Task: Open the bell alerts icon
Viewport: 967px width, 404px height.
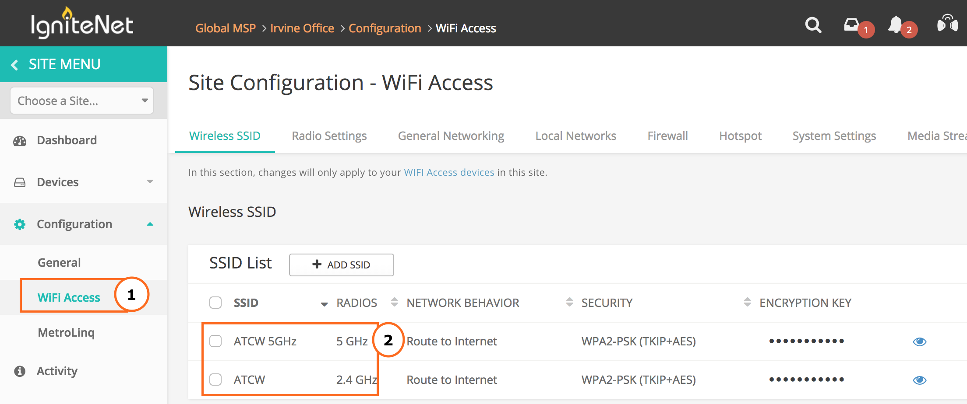Action: click(x=895, y=25)
